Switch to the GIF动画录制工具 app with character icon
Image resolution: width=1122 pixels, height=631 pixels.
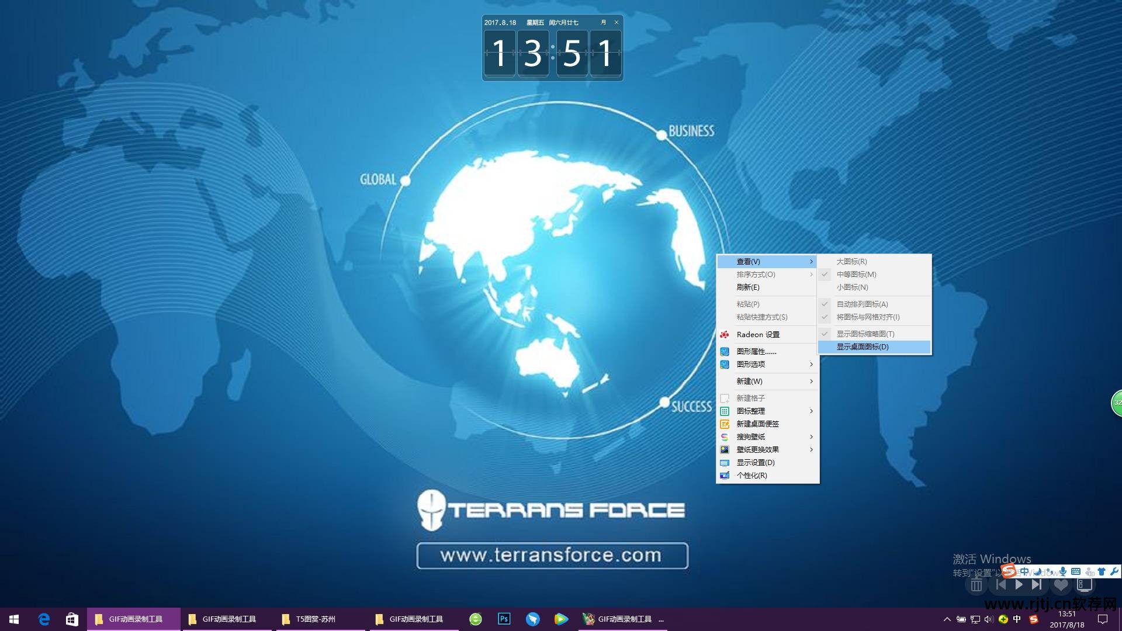[x=623, y=619]
